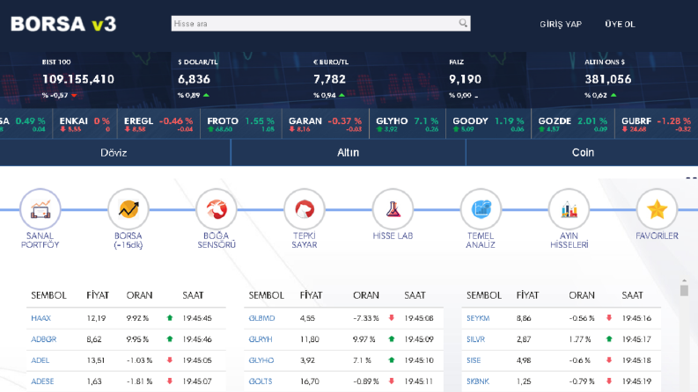Click GLRYH rate 9.97 %
The height and width of the screenshot is (392, 698).
[364, 339]
